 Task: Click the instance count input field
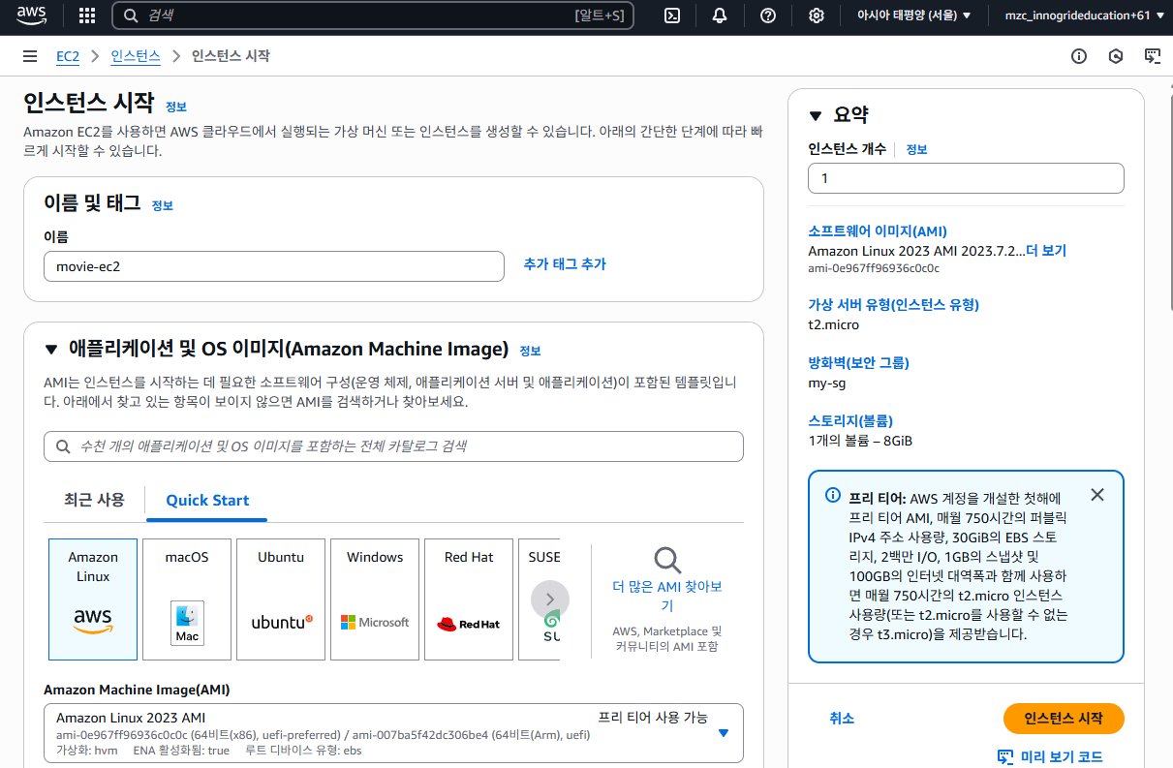(966, 178)
